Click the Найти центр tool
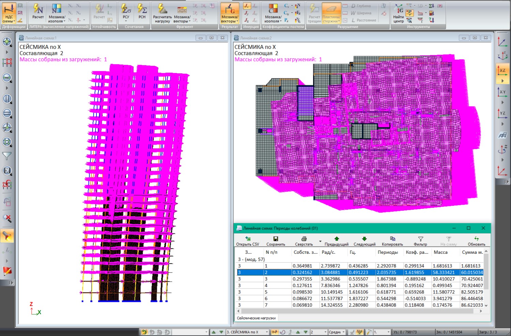Image resolution: width=511 pixels, height=336 pixels. pos(399,14)
